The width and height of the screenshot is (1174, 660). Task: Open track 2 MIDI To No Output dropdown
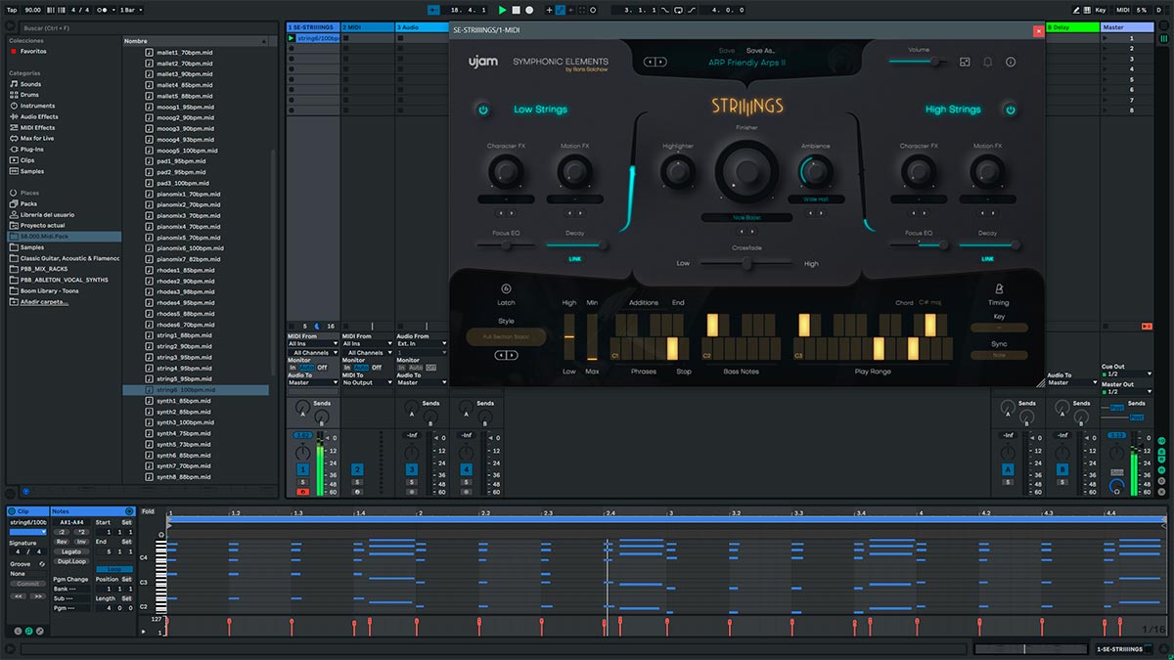(x=367, y=382)
